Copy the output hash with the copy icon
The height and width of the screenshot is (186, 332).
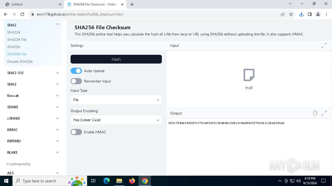tap(315, 113)
